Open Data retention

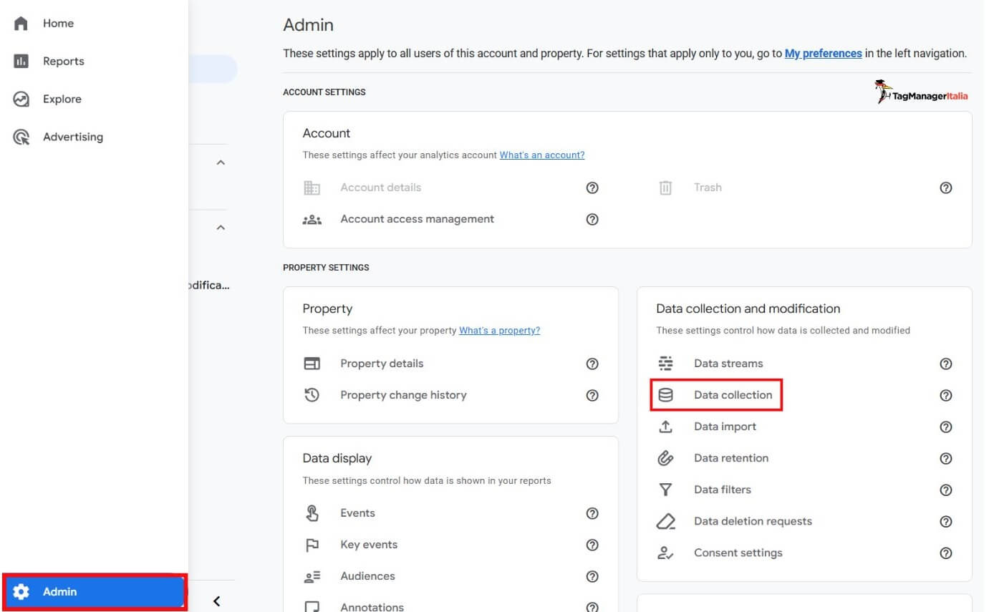[x=731, y=458]
